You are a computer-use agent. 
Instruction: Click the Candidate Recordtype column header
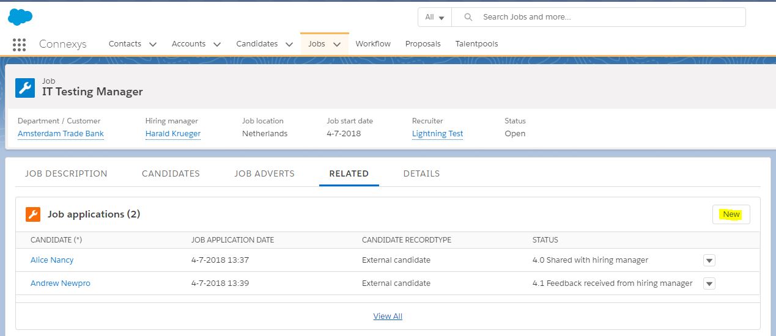tap(407, 240)
